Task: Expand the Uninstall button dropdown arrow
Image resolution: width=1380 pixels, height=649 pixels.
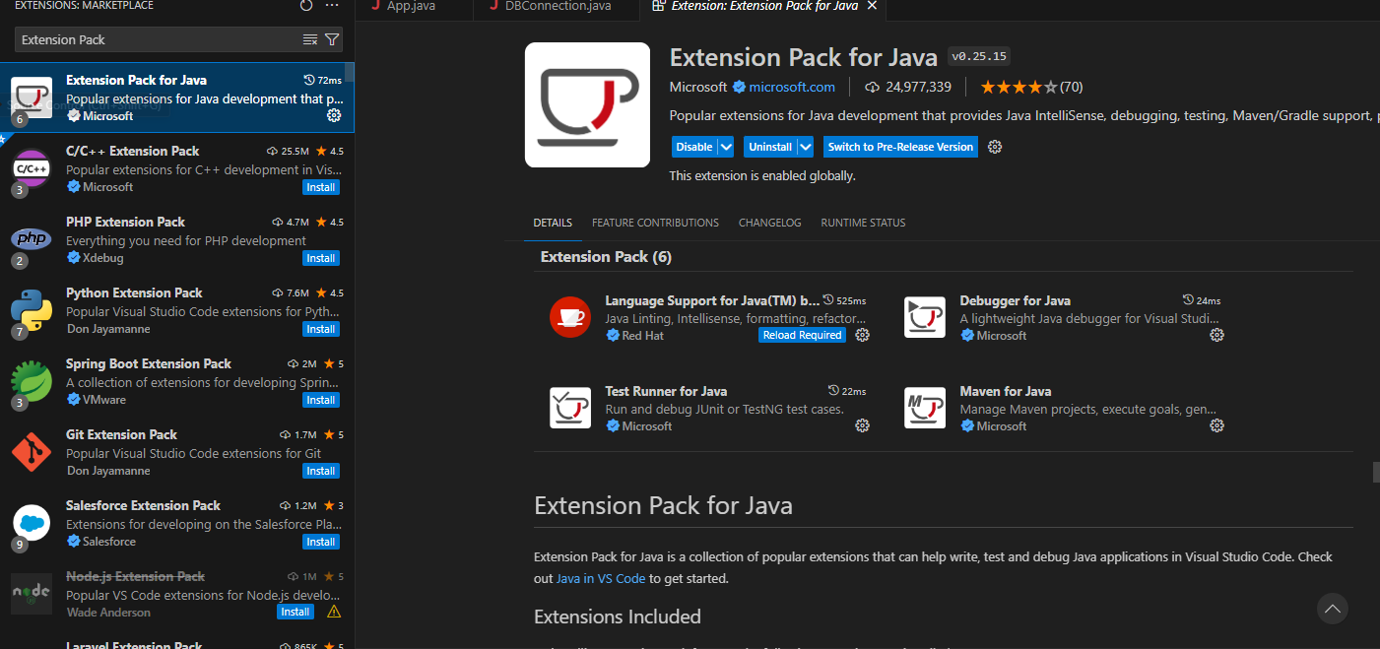Action: 805,147
